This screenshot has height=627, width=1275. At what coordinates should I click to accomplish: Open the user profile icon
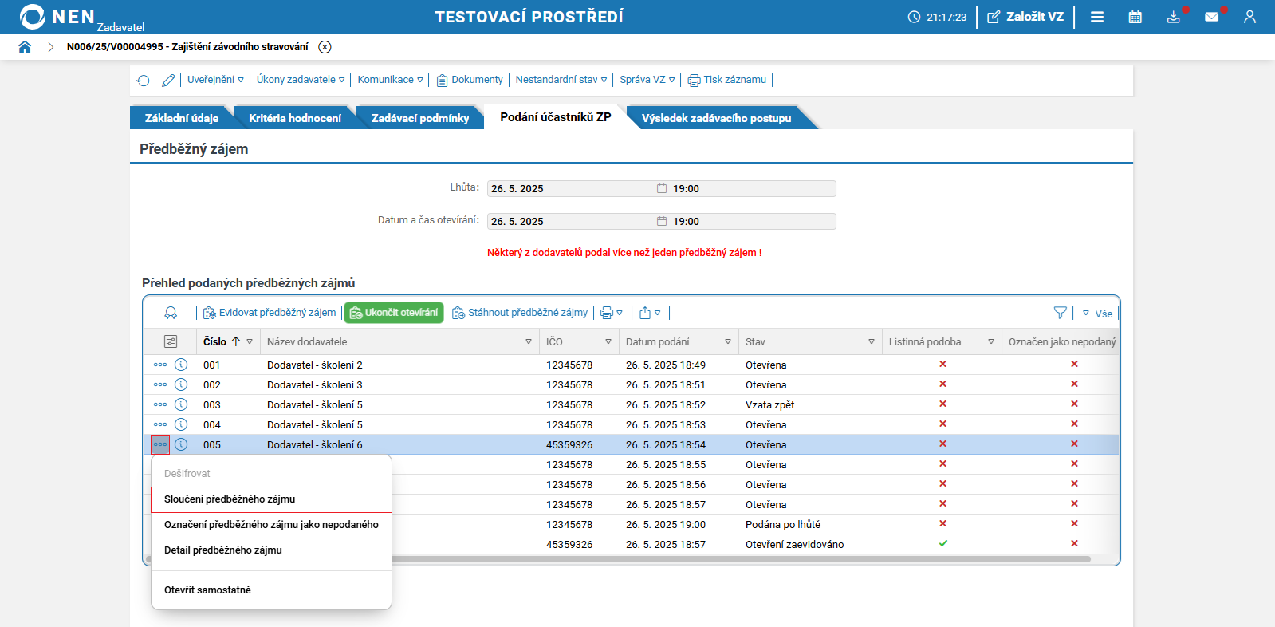pos(1249,17)
